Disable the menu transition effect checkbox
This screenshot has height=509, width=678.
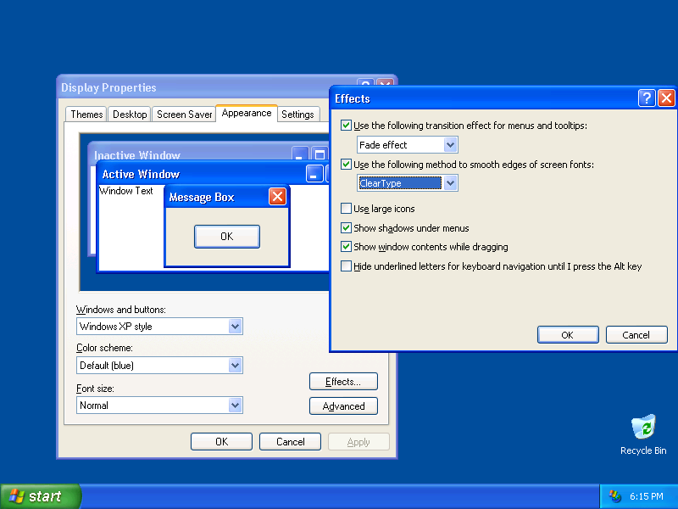[x=346, y=126]
